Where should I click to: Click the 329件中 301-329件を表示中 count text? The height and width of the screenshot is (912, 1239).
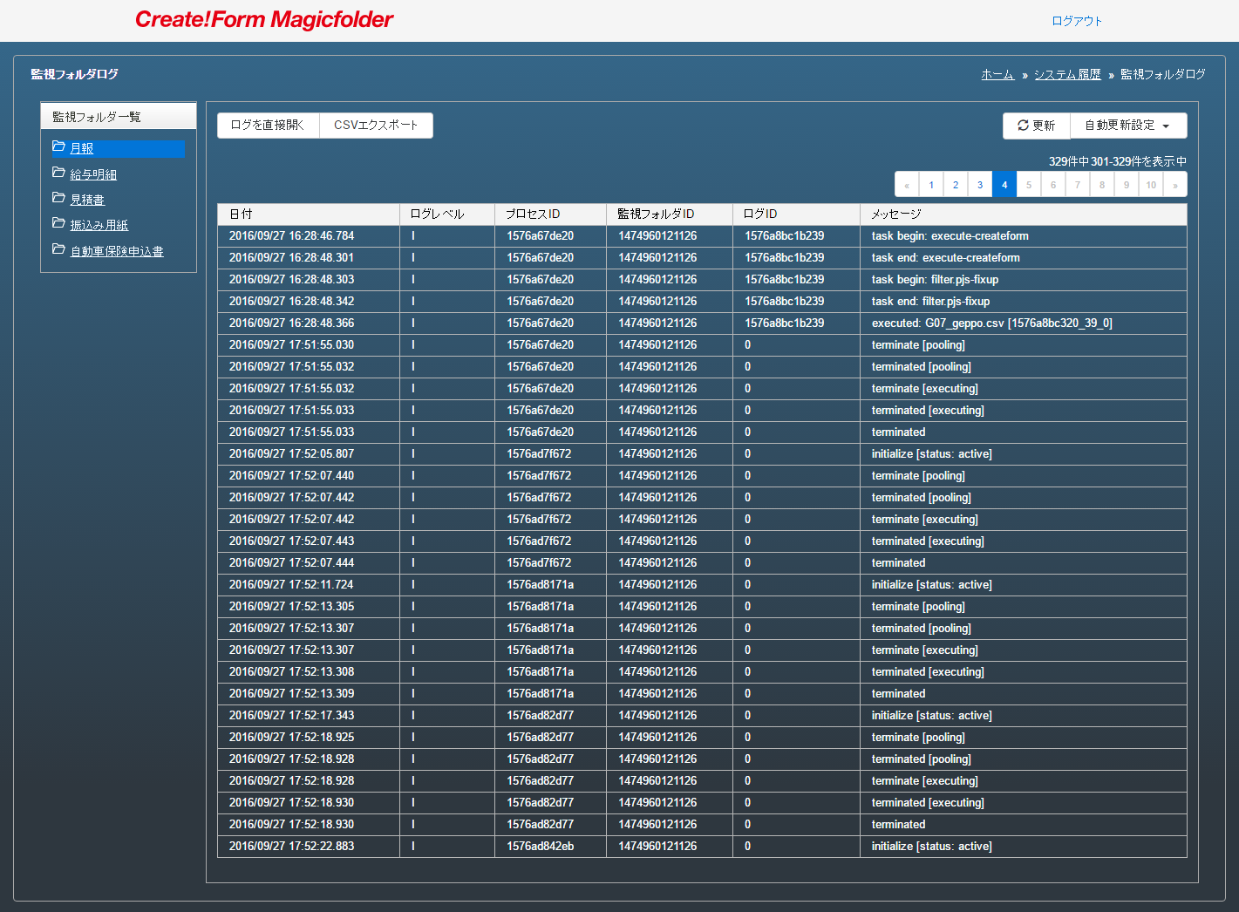coord(1118,161)
